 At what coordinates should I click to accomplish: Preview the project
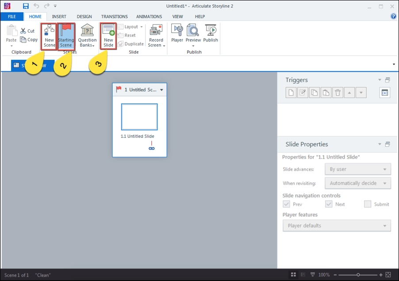(193, 35)
